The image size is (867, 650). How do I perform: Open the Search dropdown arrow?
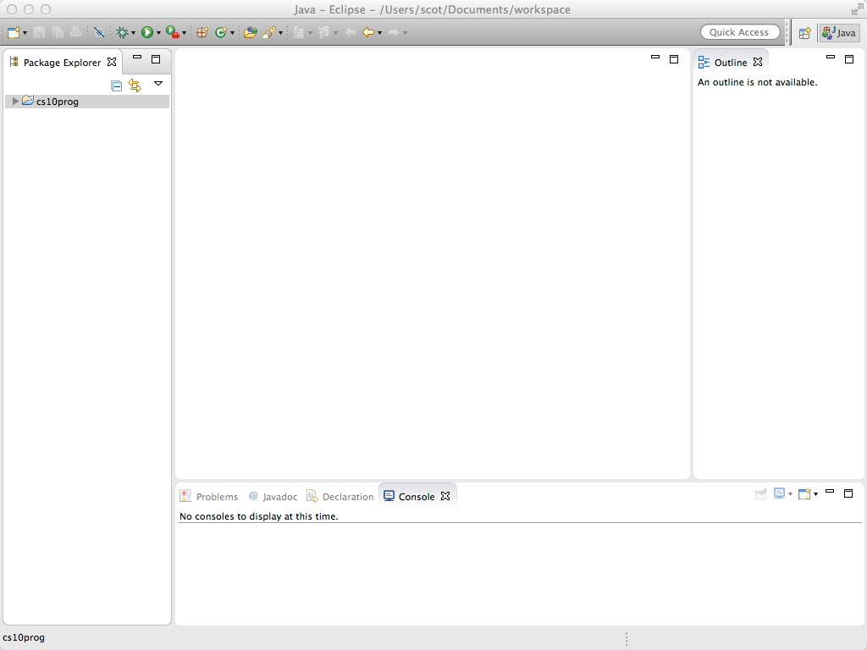click(281, 33)
